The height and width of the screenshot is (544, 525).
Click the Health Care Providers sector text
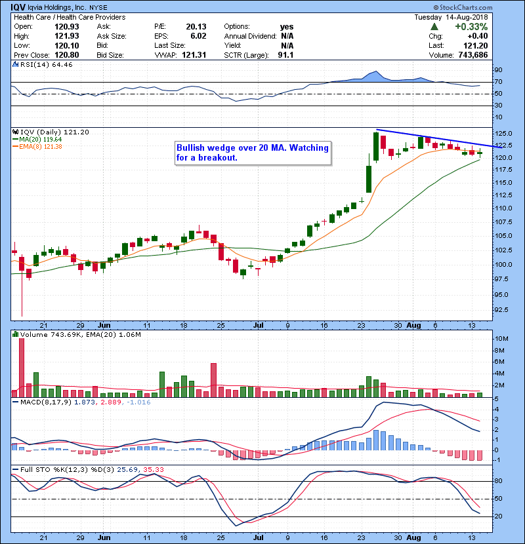pyautogui.click(x=91, y=17)
